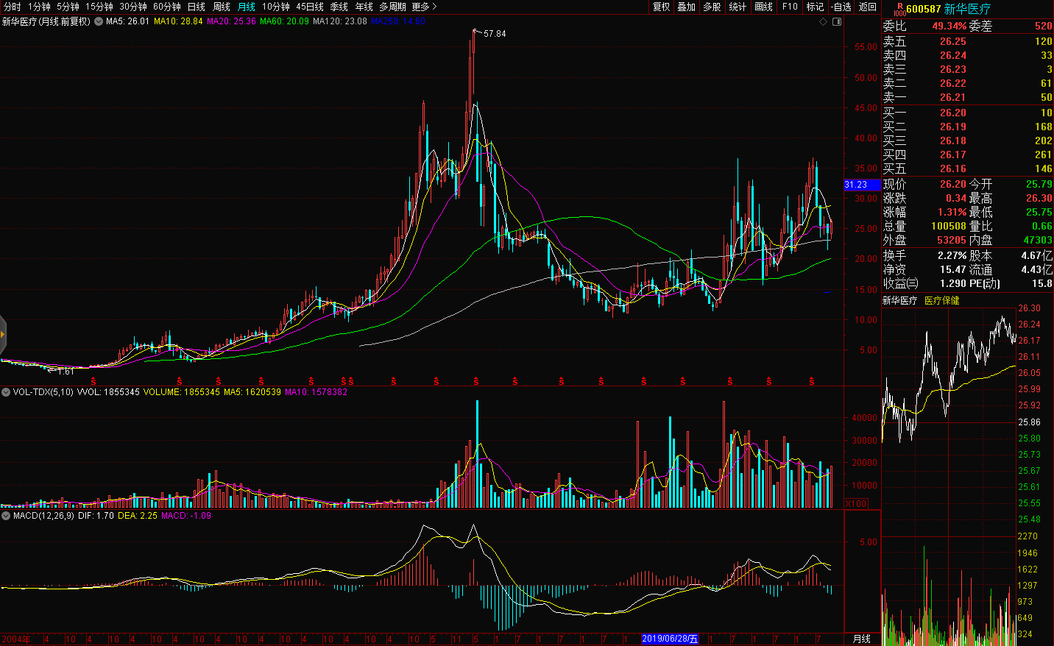The image size is (1054, 646).
Task: Select the 5分钟 period tab
Action: 68,7
